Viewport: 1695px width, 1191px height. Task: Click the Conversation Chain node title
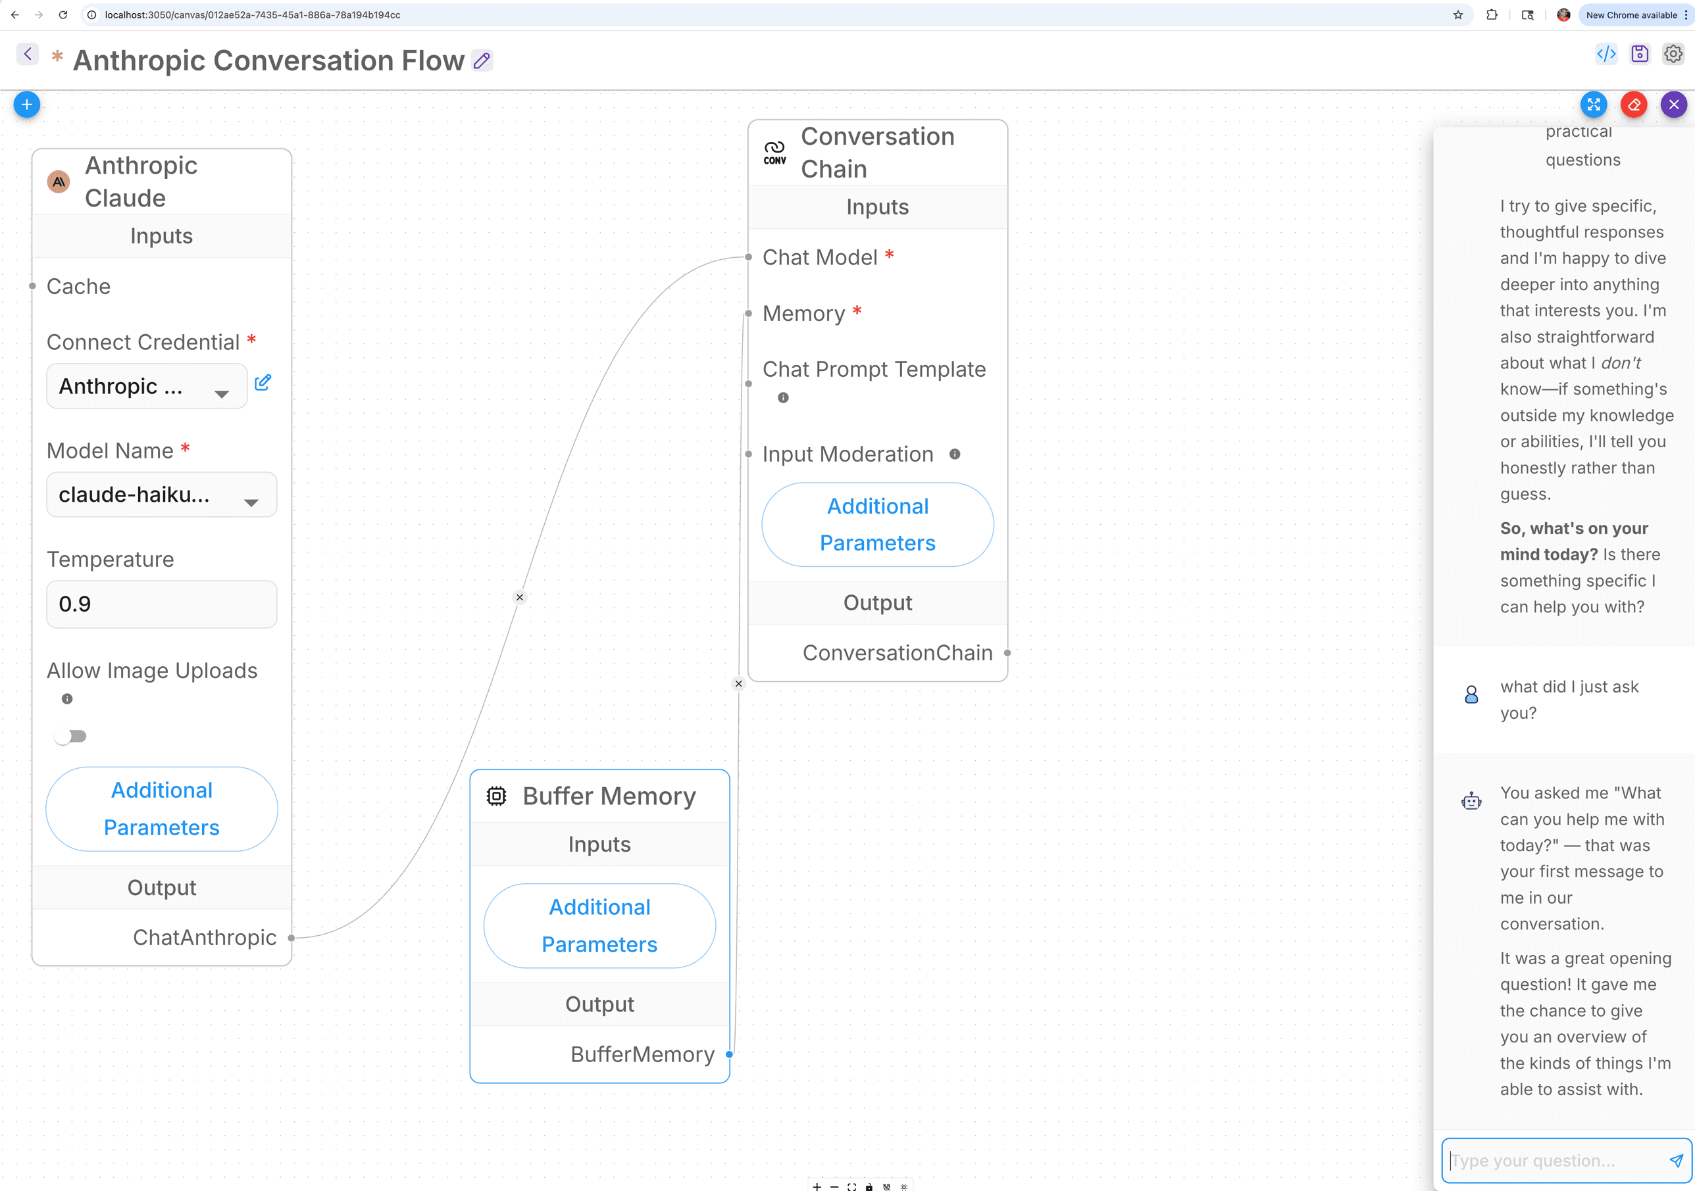pyautogui.click(x=878, y=153)
